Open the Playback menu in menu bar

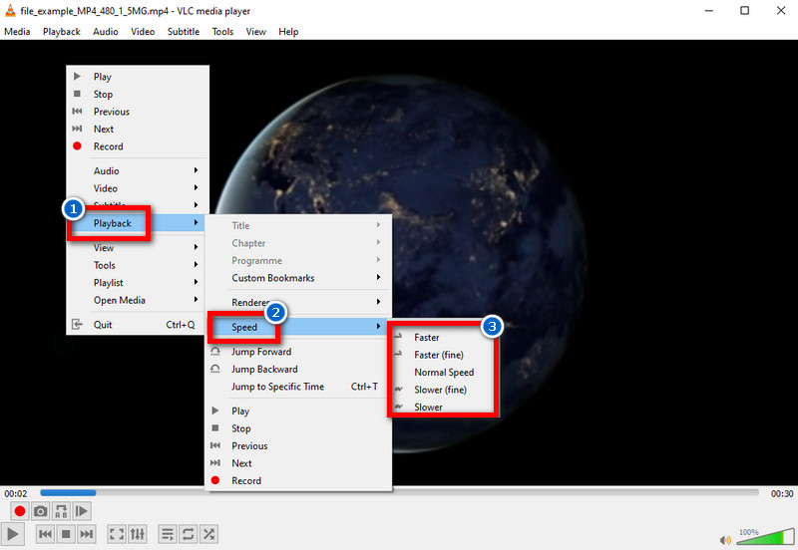pos(62,32)
